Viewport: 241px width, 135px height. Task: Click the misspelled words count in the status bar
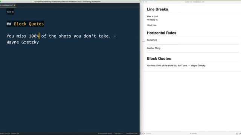105,133
